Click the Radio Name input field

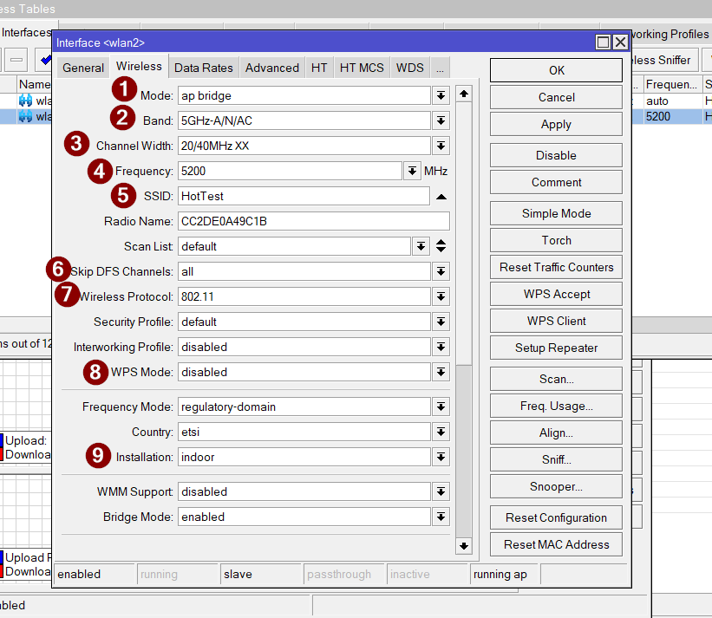click(314, 221)
